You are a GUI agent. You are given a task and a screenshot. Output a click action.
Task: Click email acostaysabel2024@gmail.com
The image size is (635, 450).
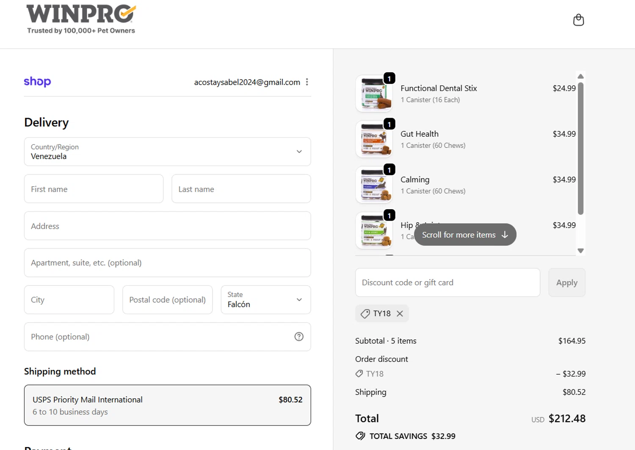click(x=247, y=82)
